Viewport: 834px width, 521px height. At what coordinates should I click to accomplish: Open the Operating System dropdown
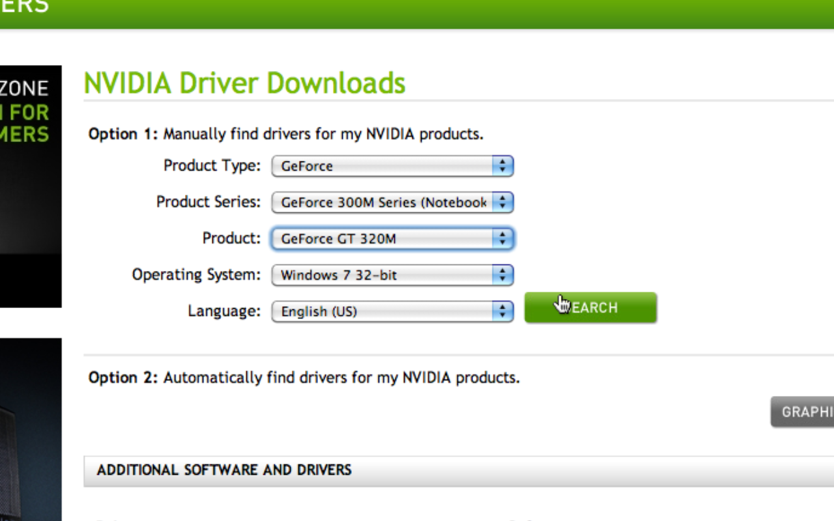pos(392,275)
